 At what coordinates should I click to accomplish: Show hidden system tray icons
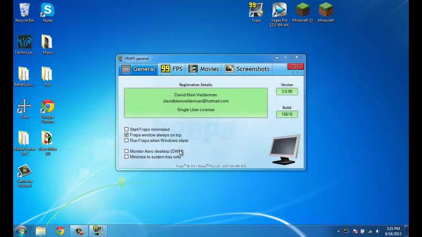pos(338,231)
